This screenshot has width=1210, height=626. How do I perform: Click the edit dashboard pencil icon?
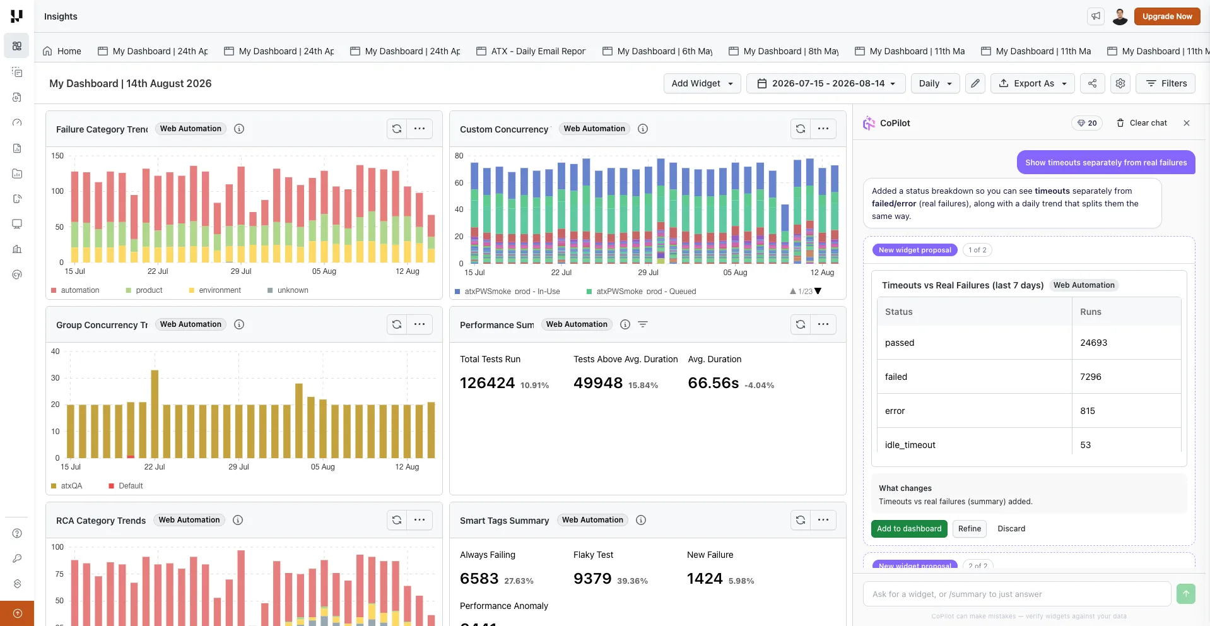point(975,83)
